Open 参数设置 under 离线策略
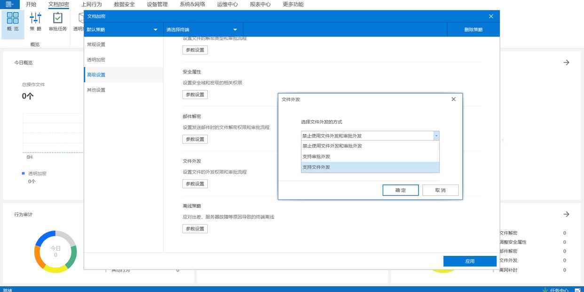The width and height of the screenshot is (584, 292). coord(195,229)
